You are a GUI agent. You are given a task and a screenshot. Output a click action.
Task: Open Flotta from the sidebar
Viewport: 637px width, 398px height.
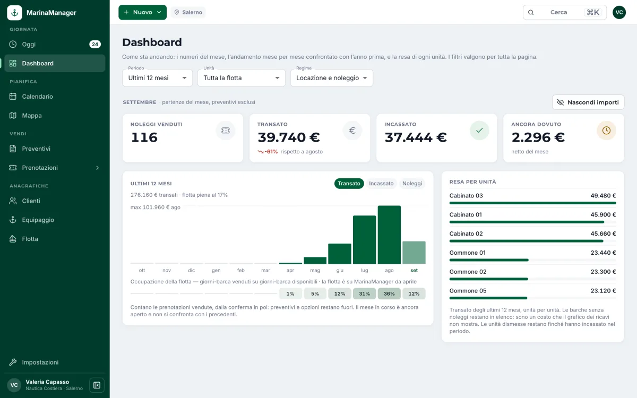pyautogui.click(x=55, y=239)
